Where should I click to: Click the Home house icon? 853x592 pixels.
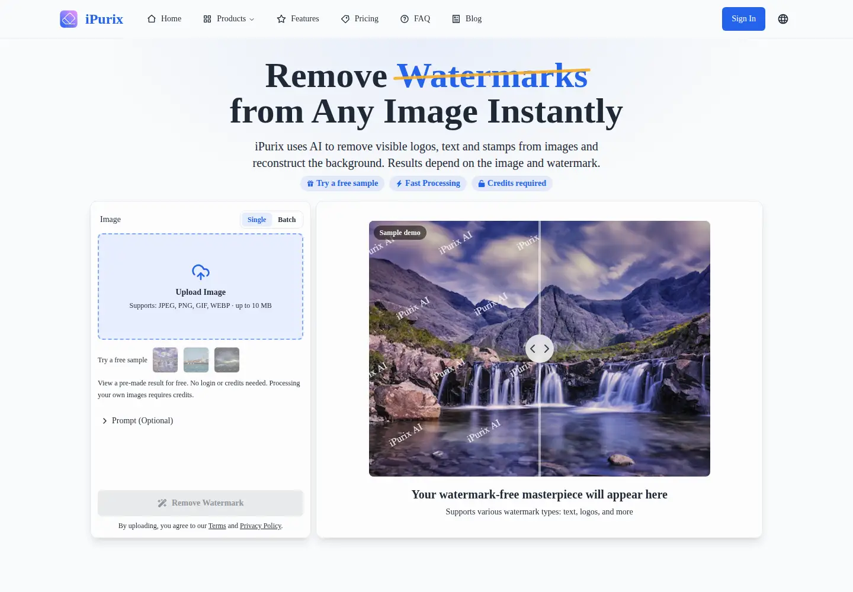pos(152,19)
